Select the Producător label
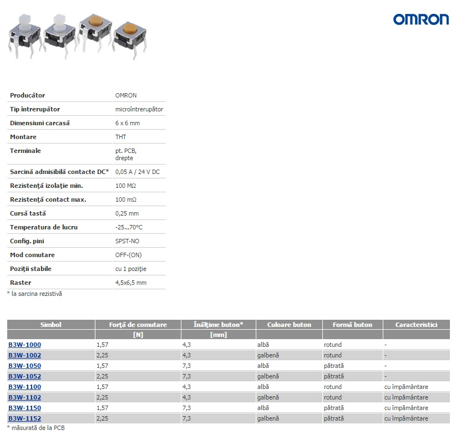This screenshot has width=456, height=435. (x=27, y=95)
